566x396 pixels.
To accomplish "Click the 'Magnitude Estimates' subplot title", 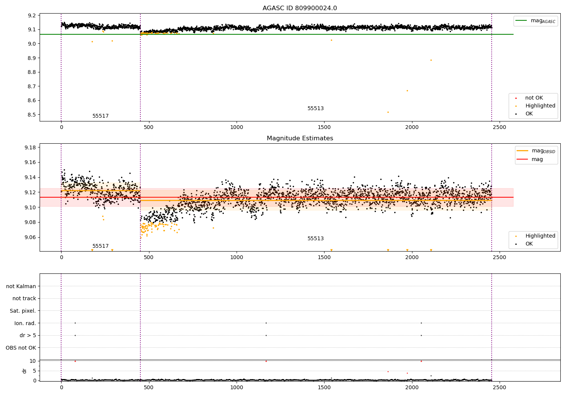I will click(x=300, y=138).
